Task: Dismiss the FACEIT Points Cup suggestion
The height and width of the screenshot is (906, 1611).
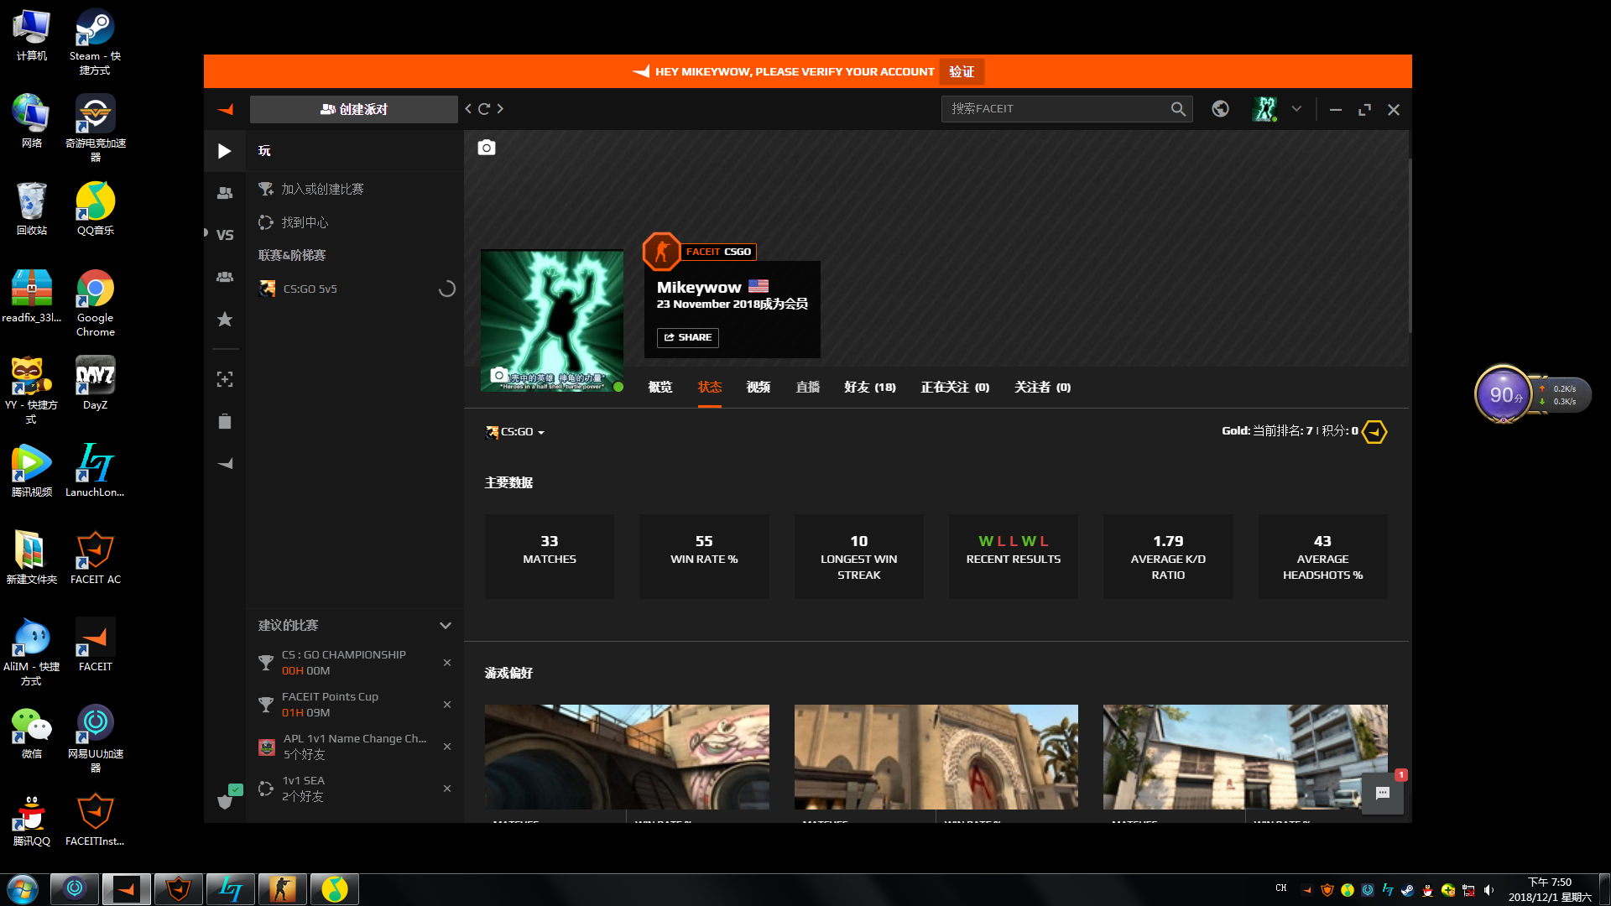Action: point(447,705)
